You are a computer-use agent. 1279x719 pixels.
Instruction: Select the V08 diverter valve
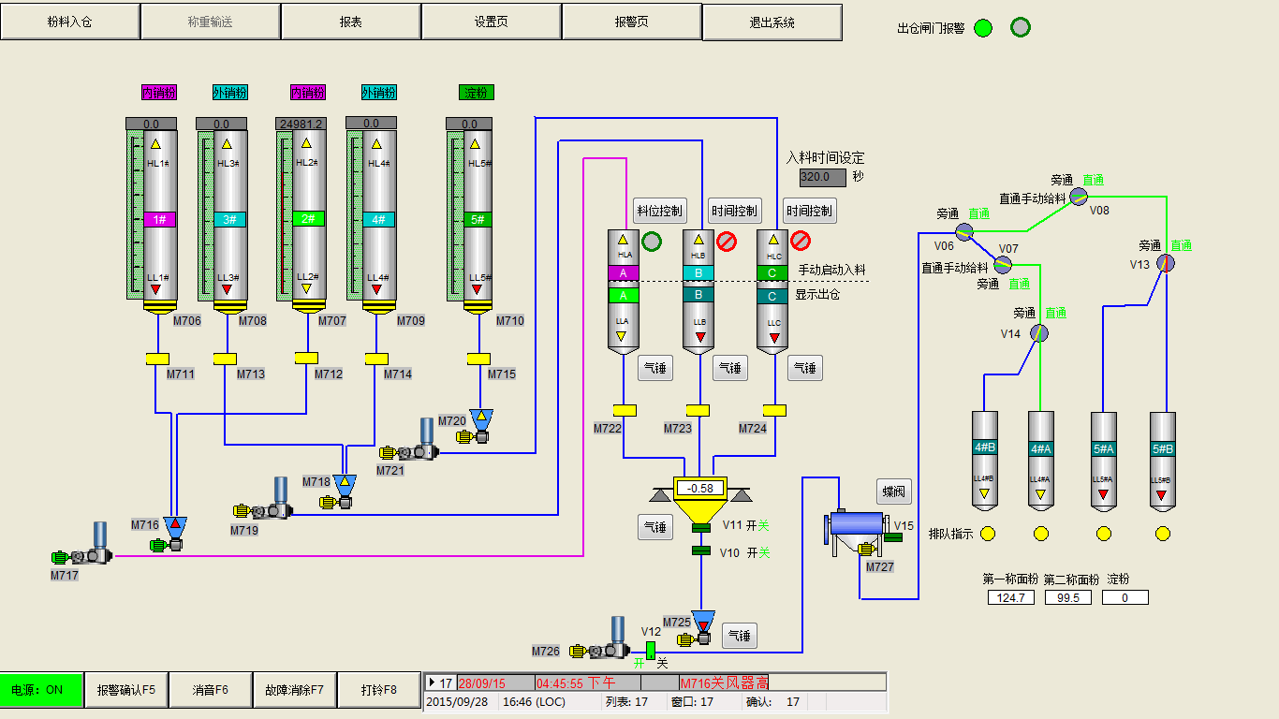pyautogui.click(x=1079, y=196)
